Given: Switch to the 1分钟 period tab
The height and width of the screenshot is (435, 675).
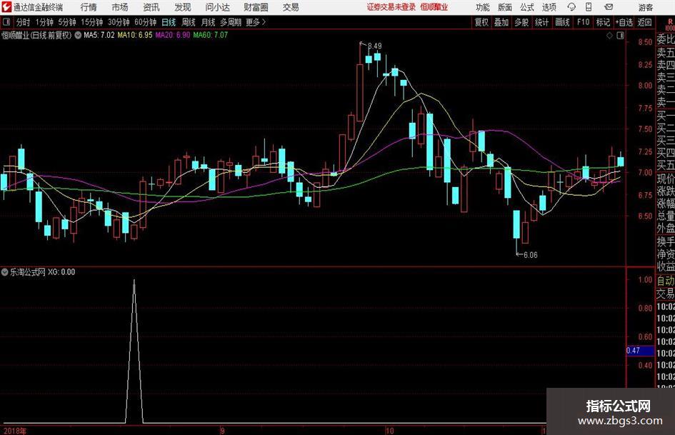Looking at the screenshot, I should [x=44, y=22].
